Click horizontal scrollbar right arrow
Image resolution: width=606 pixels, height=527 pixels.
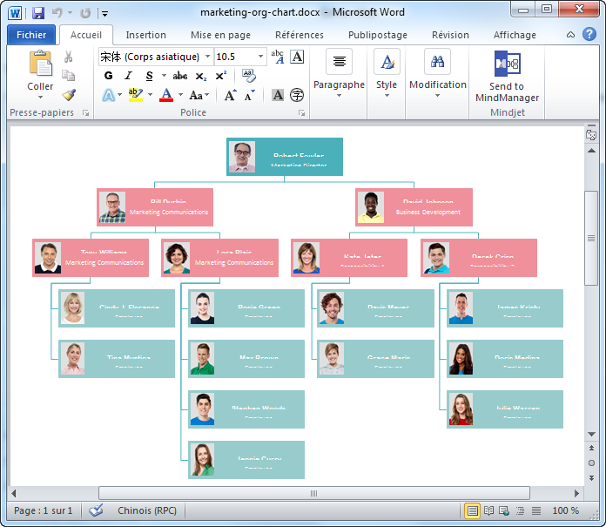tap(576, 493)
